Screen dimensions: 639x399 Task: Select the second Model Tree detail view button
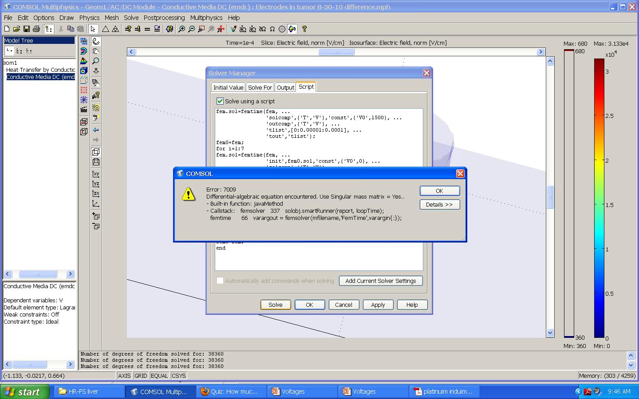[19, 51]
